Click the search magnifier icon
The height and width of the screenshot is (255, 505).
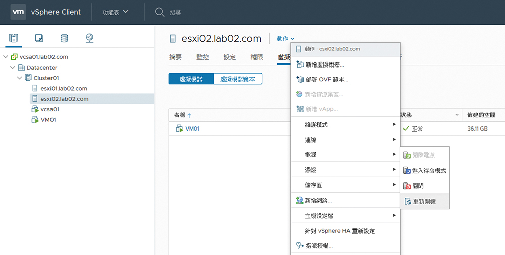[x=160, y=12]
